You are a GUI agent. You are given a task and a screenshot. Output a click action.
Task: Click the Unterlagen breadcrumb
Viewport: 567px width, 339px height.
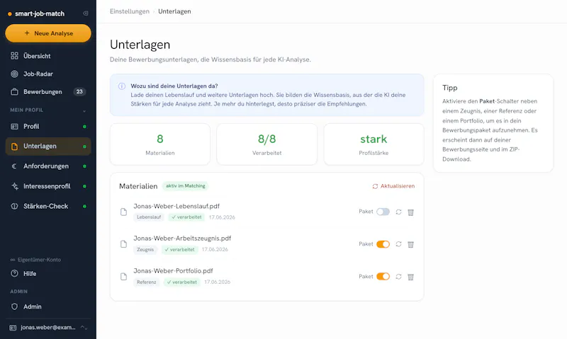(x=174, y=11)
